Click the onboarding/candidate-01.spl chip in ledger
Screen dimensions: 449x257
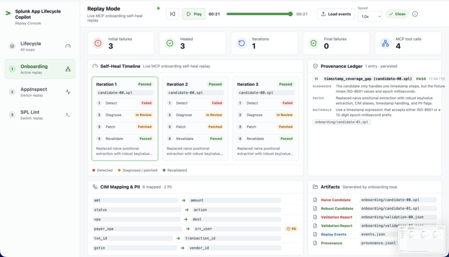pos(341,122)
